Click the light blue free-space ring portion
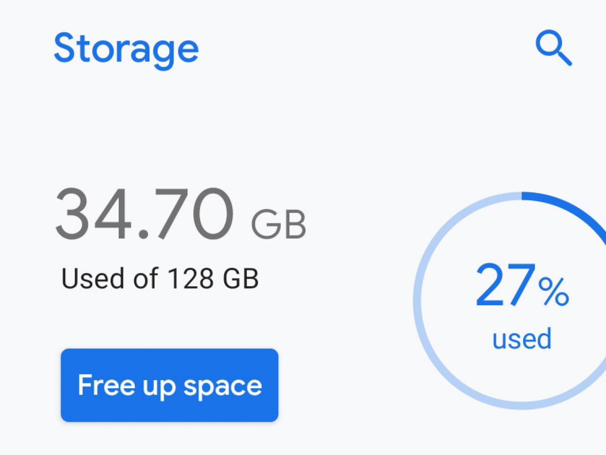The height and width of the screenshot is (455, 606). pos(429,354)
